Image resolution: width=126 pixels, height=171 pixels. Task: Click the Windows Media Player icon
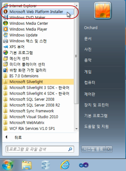tap(6, 29)
